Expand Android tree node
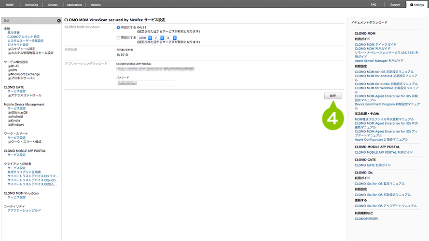Viewport: 429px width, 241px height. [9, 117]
